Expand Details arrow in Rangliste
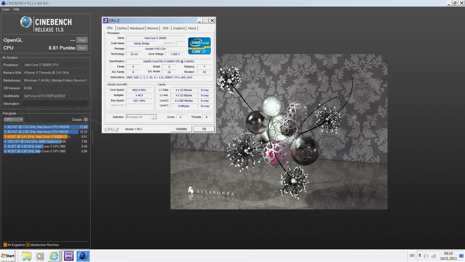The image size is (465, 262). (86, 120)
